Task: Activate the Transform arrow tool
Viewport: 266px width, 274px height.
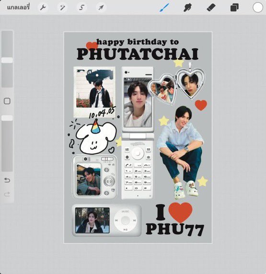Action: (101, 8)
